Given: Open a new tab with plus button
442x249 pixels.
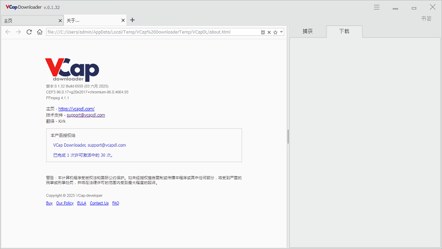Looking at the screenshot, I should coord(132,20).
